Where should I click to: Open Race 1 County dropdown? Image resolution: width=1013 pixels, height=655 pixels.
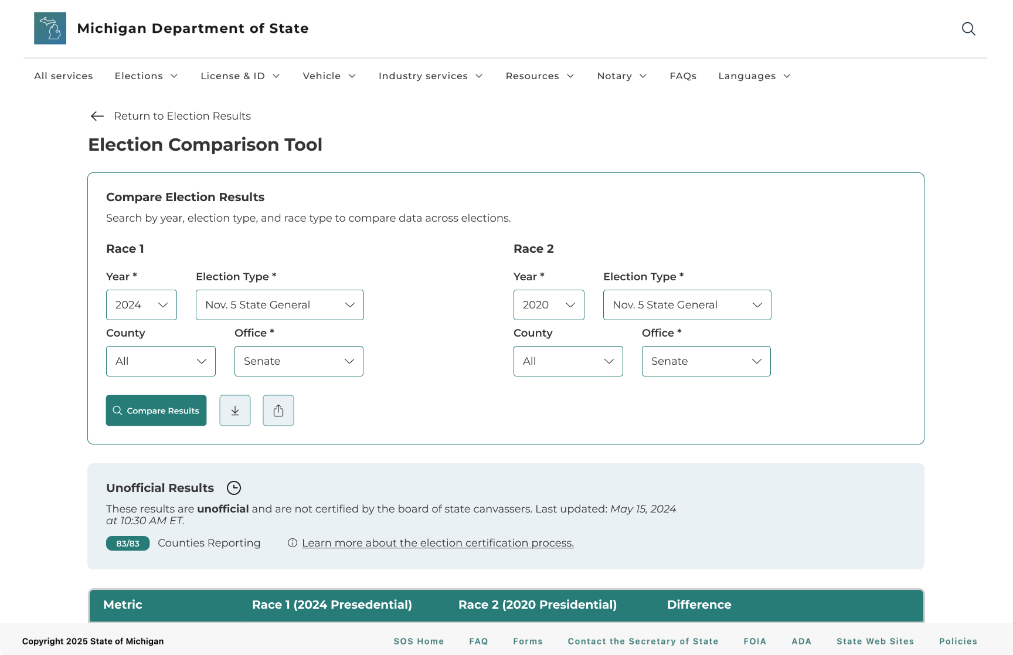click(x=161, y=361)
